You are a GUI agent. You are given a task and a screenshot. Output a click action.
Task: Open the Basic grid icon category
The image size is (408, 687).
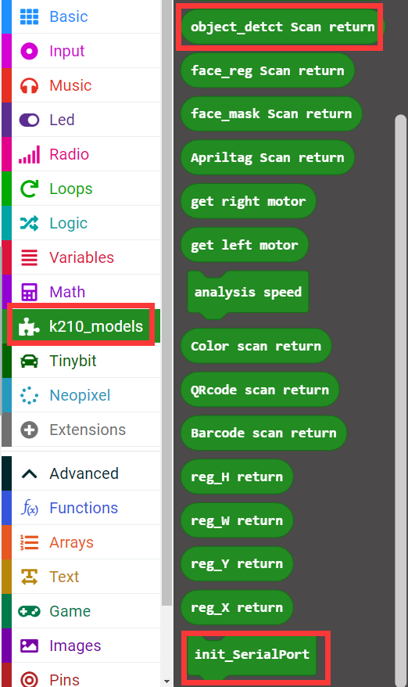30,16
